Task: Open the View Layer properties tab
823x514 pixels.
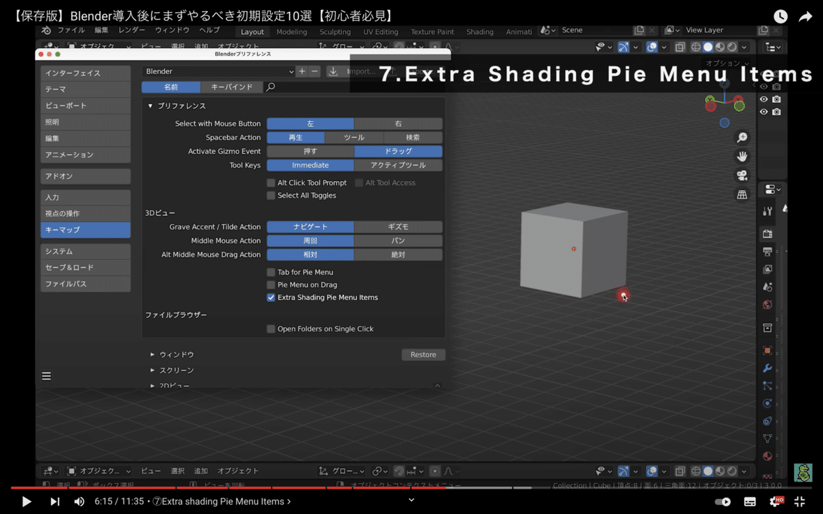Action: pyautogui.click(x=767, y=269)
